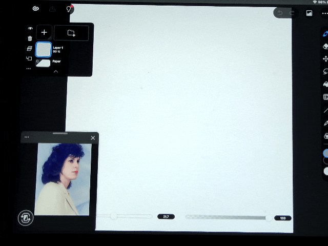Check the Wi-Fi status icon
328x246 pixels.
(x=315, y=2)
